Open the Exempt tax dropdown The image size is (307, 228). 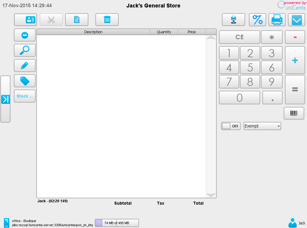pyautogui.click(x=262, y=126)
